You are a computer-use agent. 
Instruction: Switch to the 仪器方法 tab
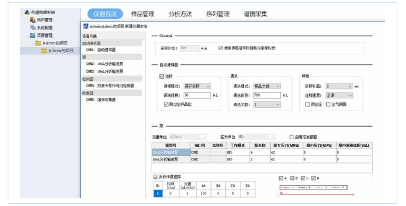tap(105, 14)
